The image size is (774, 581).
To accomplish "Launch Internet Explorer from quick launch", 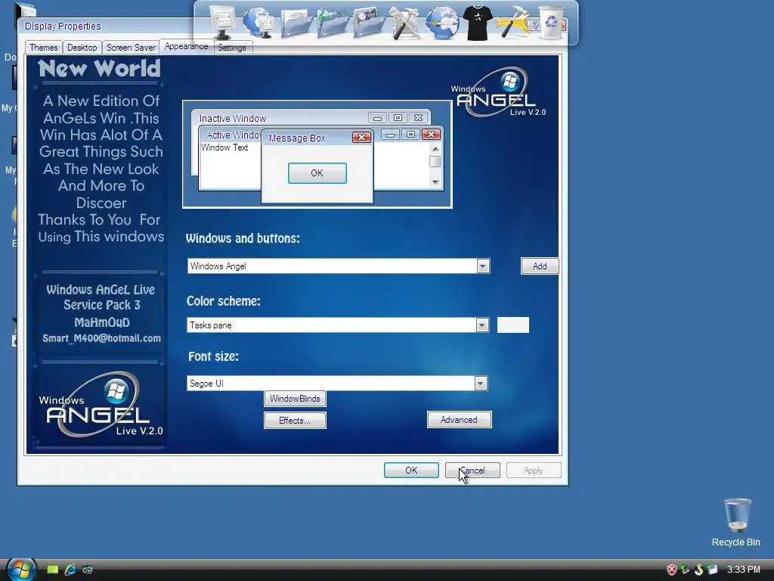I will point(70,570).
